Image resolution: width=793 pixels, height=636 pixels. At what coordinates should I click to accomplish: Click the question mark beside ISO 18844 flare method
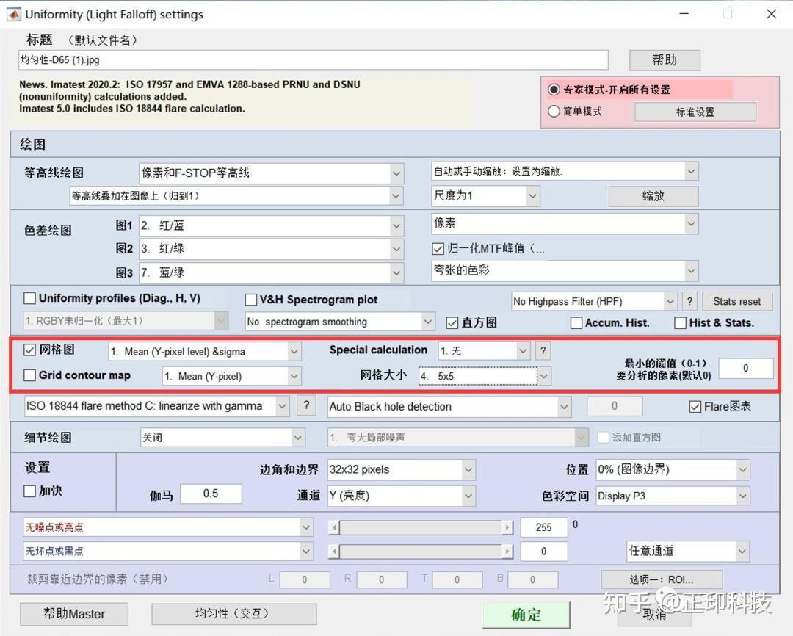(x=306, y=405)
